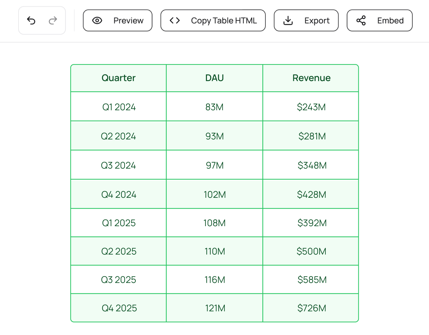Select the Q3 2025 quarter cell
Viewport: 429px width, 335px height.
tap(118, 280)
